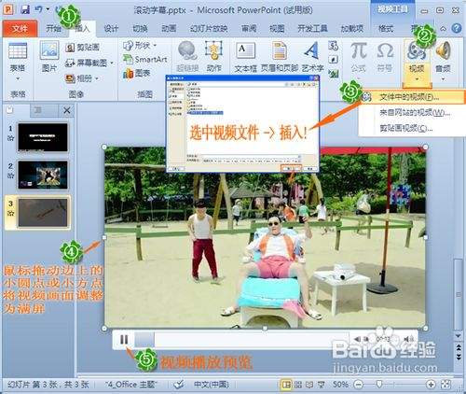
Task: Click the vertical scrollbar down arrow
Action: [458, 336]
